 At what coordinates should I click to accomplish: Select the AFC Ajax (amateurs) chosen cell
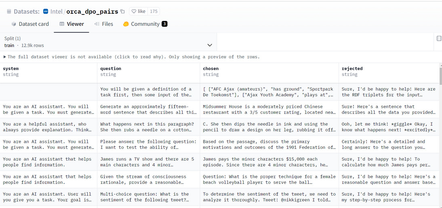269,92
